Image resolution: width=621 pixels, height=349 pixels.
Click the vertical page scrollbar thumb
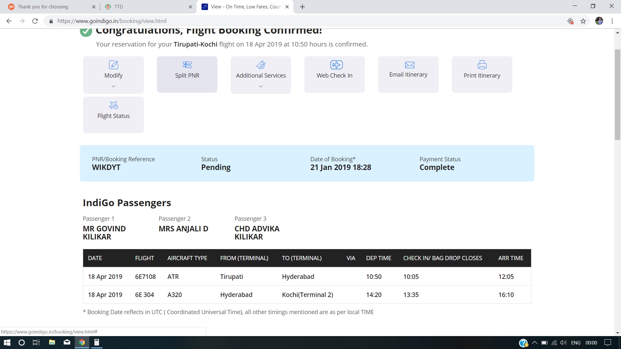[617, 94]
